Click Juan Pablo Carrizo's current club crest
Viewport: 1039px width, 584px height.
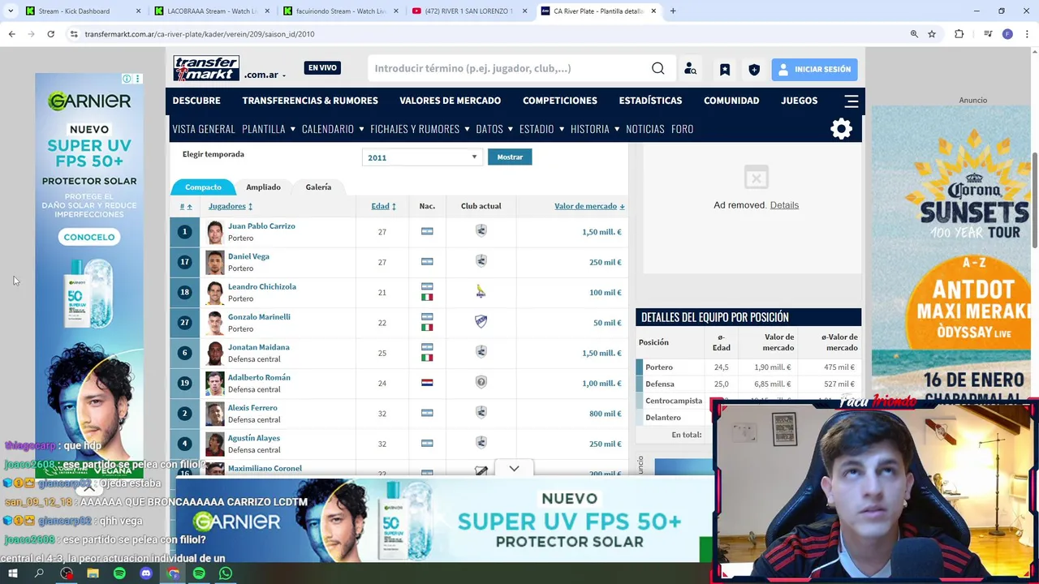coord(481,230)
